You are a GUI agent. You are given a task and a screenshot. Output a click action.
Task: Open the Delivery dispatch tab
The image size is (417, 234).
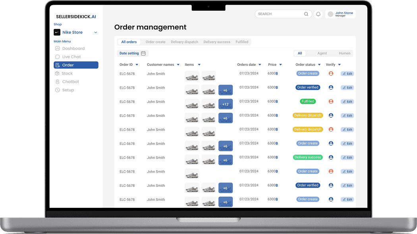pos(185,42)
